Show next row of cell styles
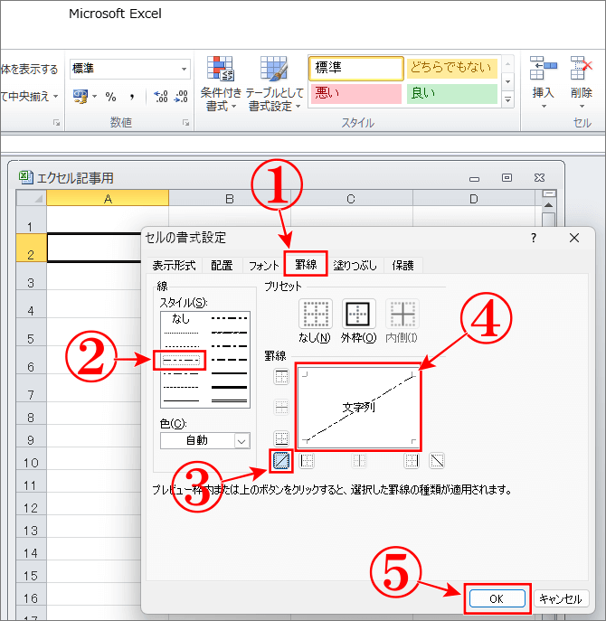This screenshot has width=606, height=621. click(507, 81)
